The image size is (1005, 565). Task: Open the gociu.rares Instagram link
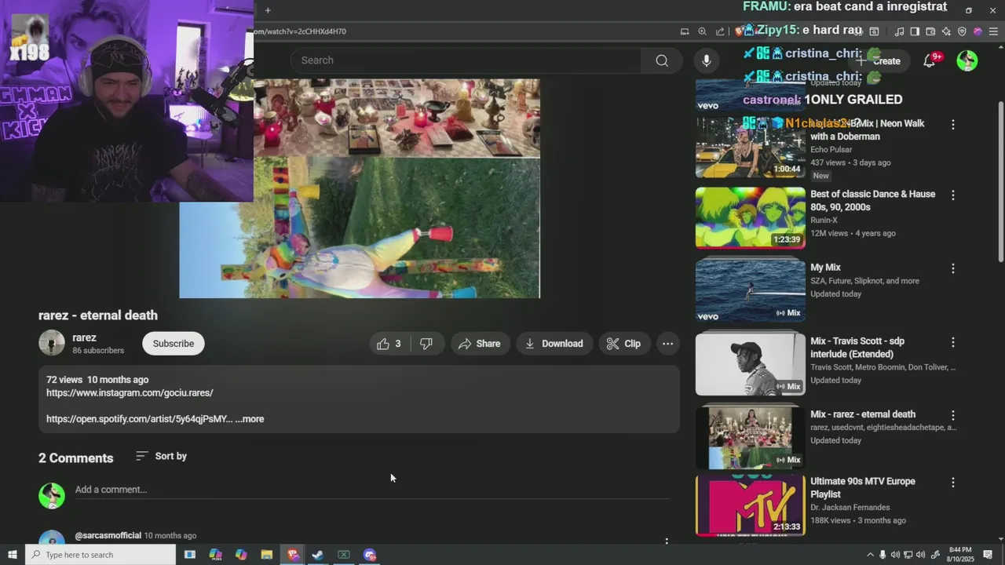(130, 392)
